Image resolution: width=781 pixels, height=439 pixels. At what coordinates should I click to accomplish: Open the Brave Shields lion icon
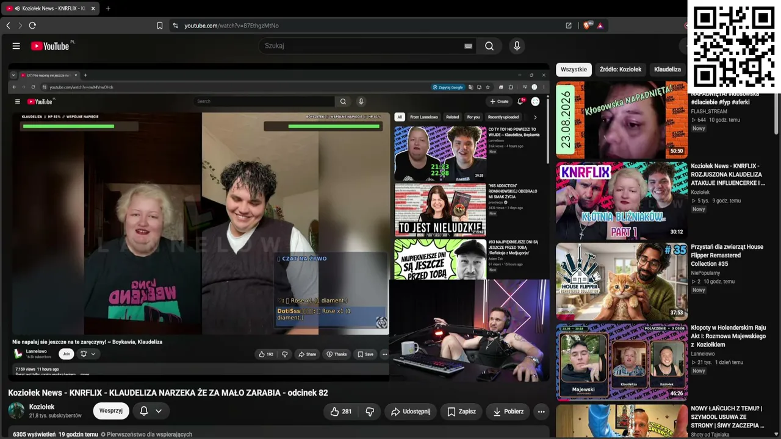click(587, 26)
